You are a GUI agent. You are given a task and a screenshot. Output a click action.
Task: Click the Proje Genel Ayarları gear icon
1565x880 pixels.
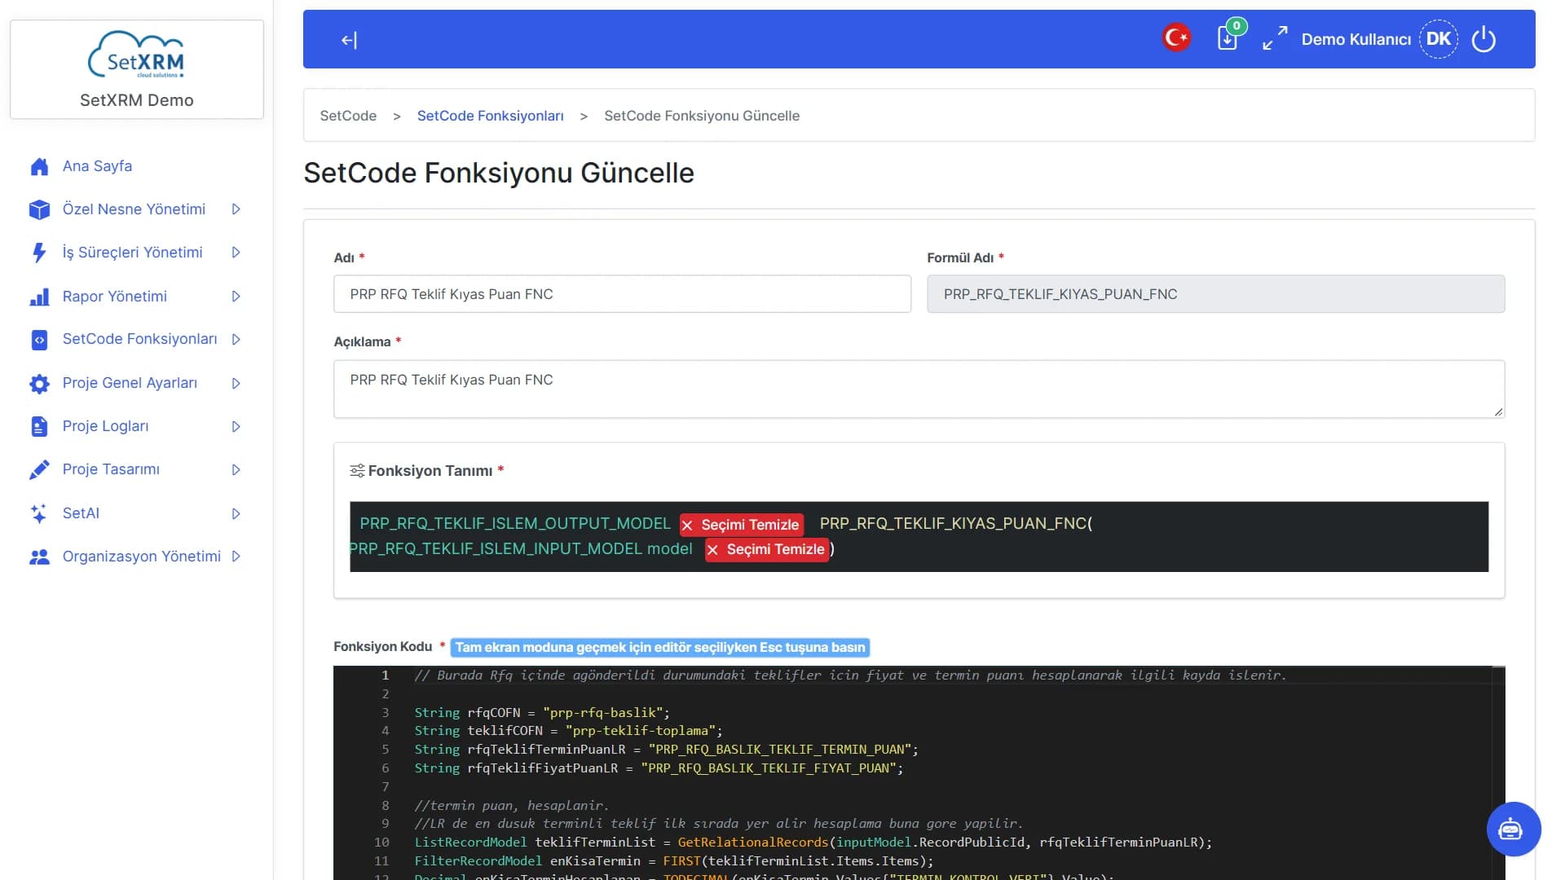(x=39, y=383)
